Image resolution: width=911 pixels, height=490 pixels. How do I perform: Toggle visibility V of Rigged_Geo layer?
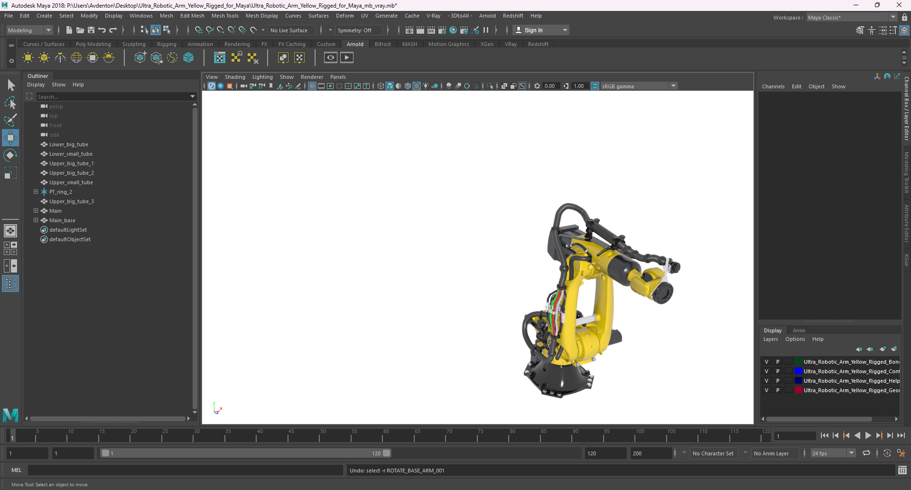pos(766,390)
